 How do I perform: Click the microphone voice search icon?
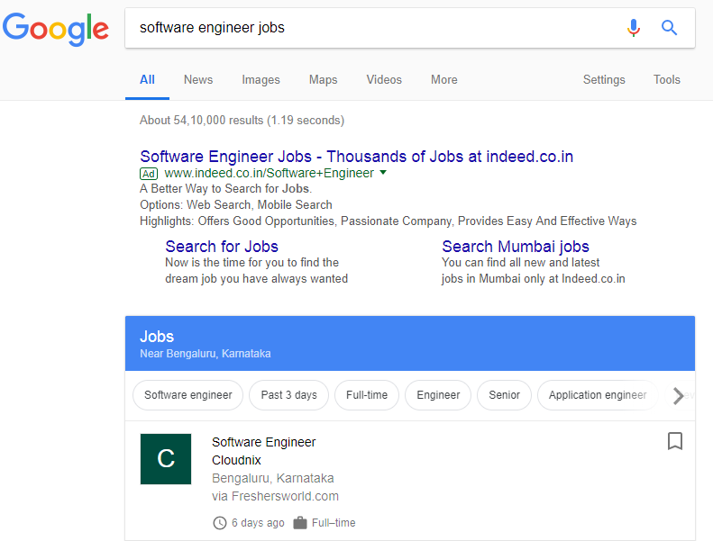(633, 28)
